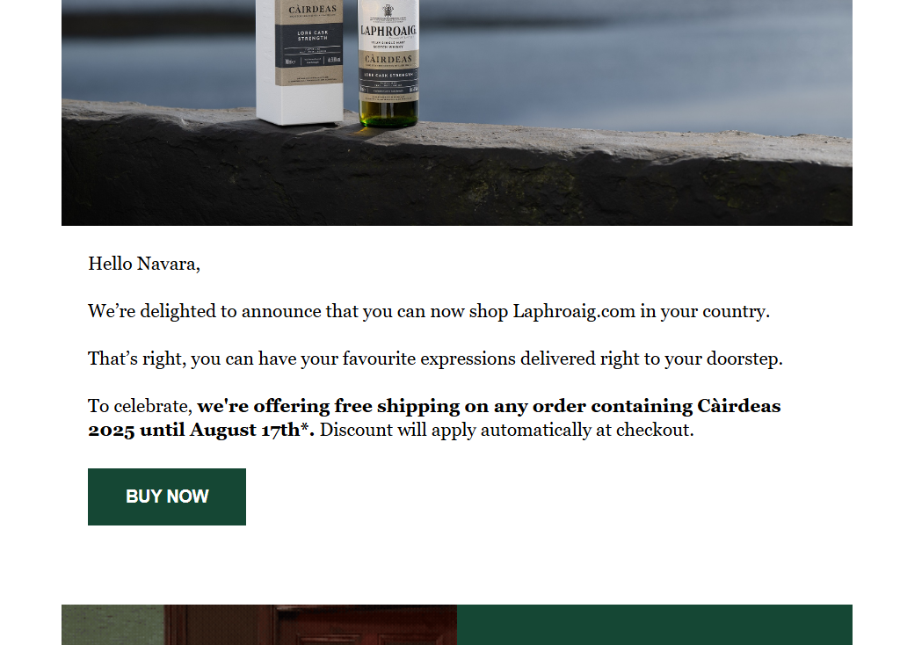The image size is (900, 645).
Task: Click the blurred water background in banner
Action: [x=631, y=57]
